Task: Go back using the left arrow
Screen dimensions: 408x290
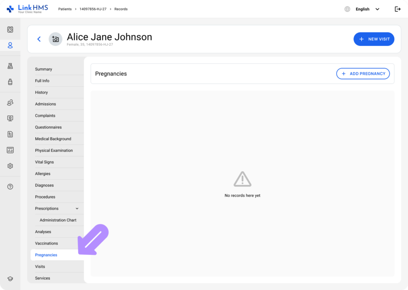Action: pos(39,39)
